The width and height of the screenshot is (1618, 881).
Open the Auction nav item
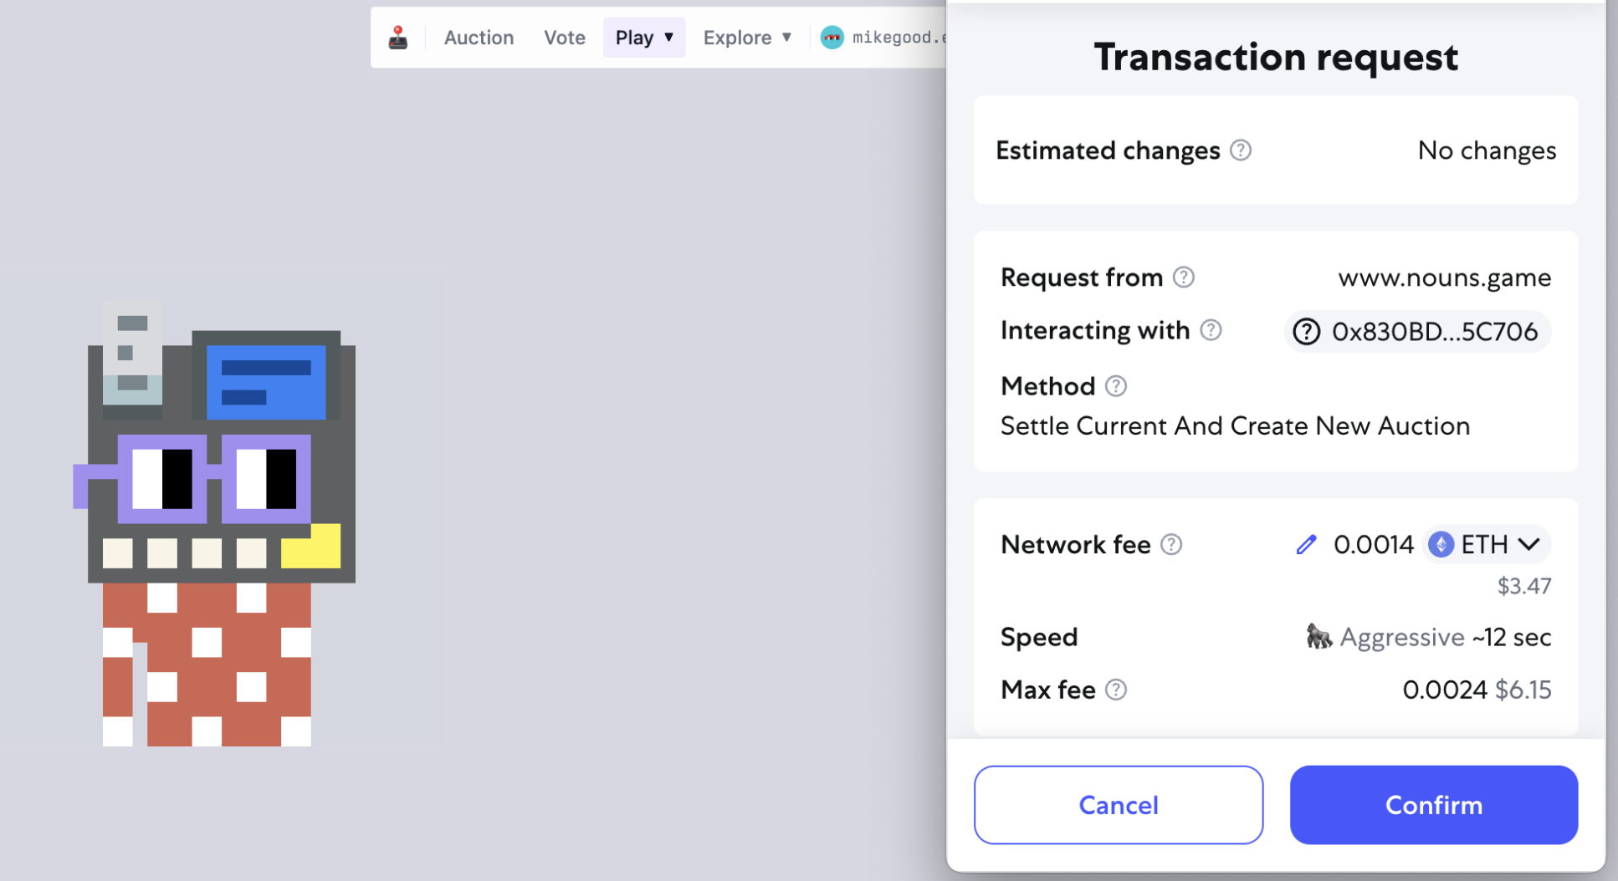pyautogui.click(x=479, y=38)
